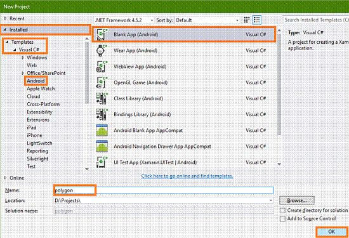Open the .NET Framework 4.5.2 dropdown
Viewport: 349px width, 238px height.
(124, 20)
